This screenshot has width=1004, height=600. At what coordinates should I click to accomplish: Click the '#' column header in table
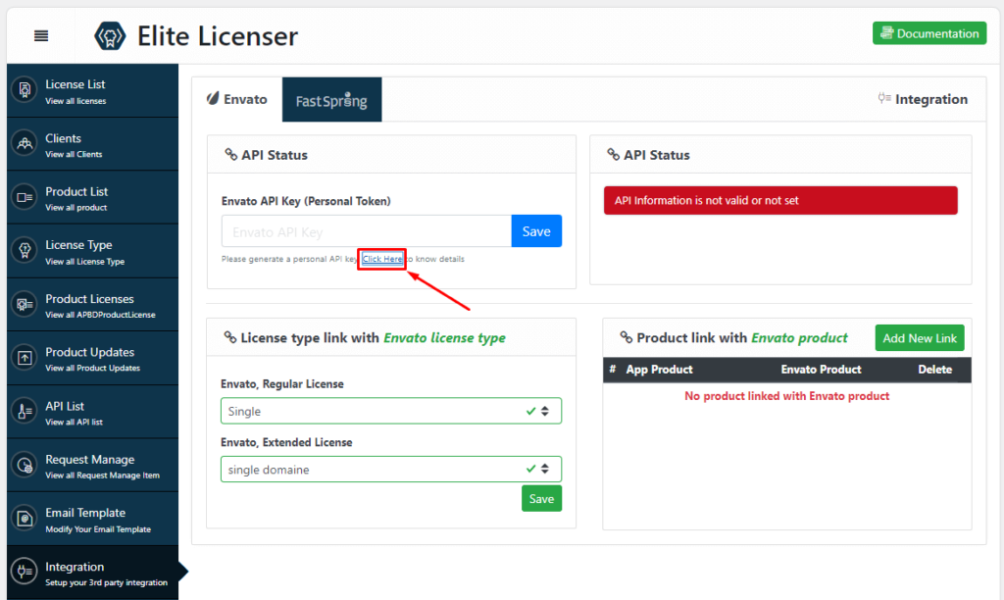coord(613,370)
